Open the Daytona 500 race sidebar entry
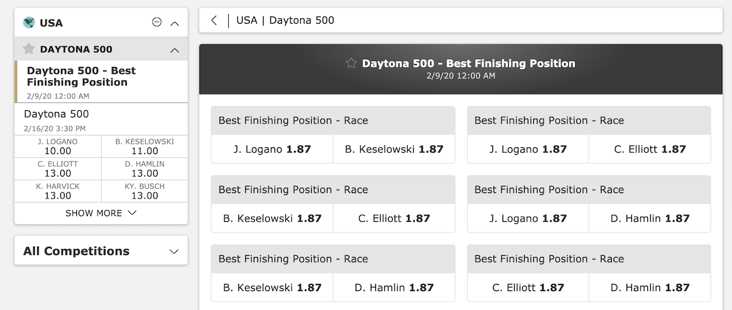Viewport: 732px width, 310px height. 101,119
